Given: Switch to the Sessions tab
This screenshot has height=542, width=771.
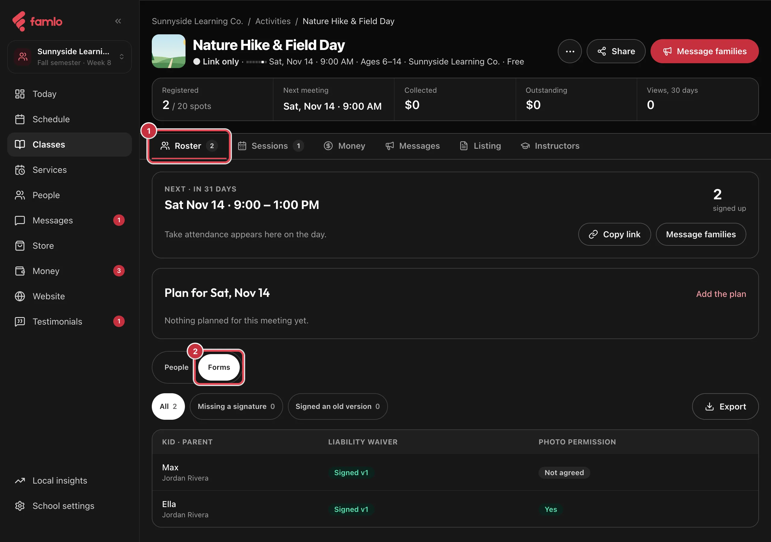Looking at the screenshot, I should tap(271, 146).
